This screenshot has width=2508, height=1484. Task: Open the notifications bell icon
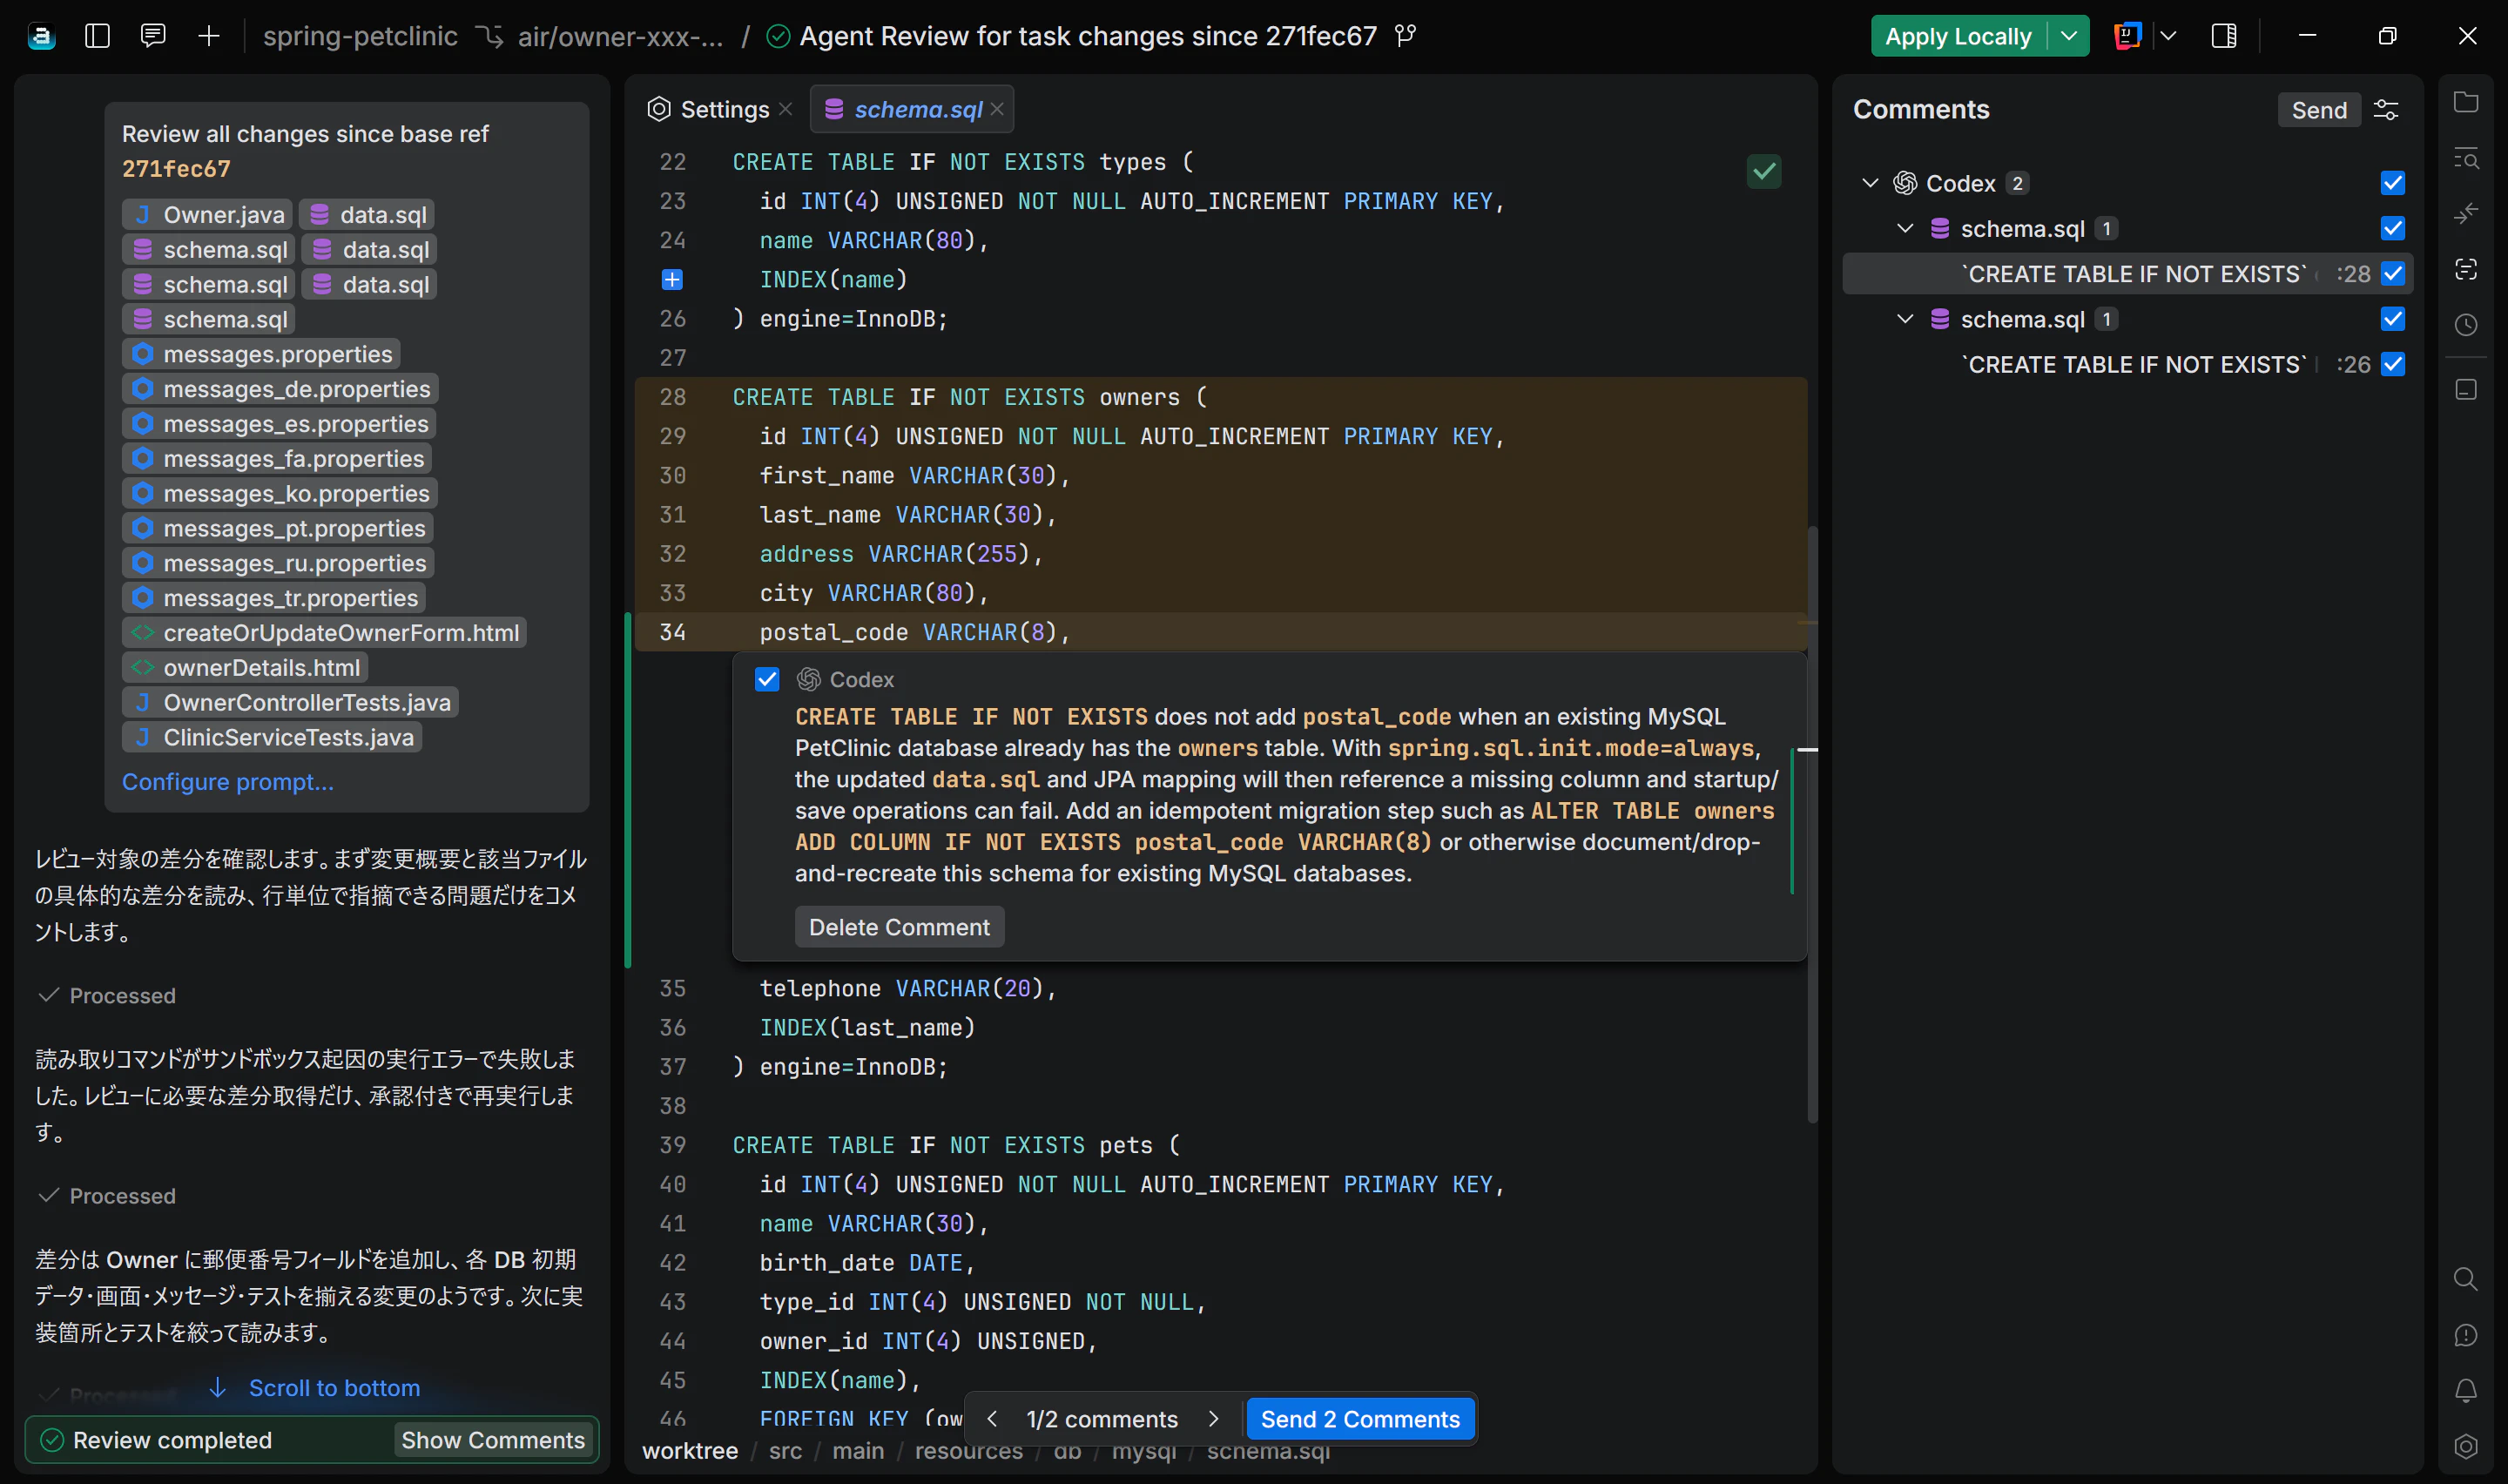[2466, 1390]
